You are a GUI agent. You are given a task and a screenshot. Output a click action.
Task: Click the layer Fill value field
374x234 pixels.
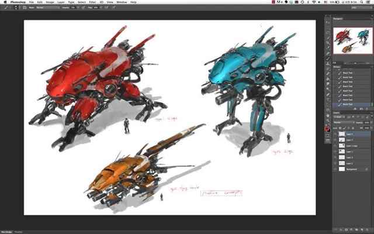coord(366,128)
